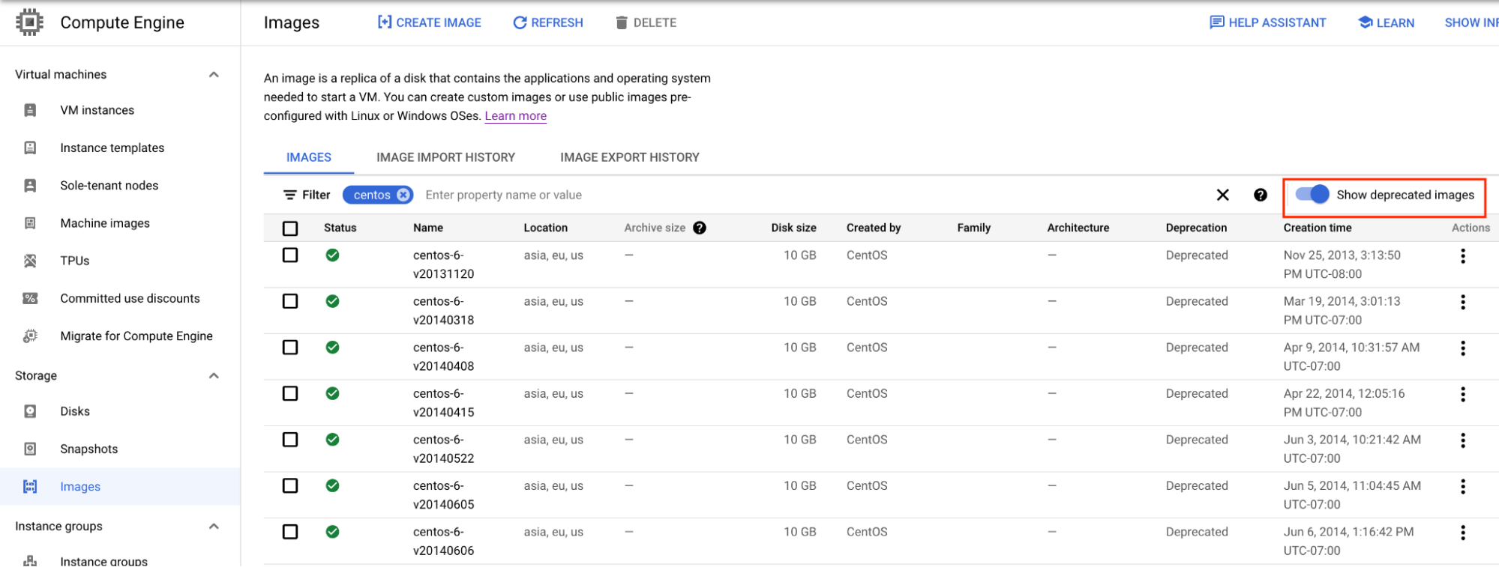
Task: Switch to IMAGE EXPORT HISTORY tab
Action: click(630, 157)
